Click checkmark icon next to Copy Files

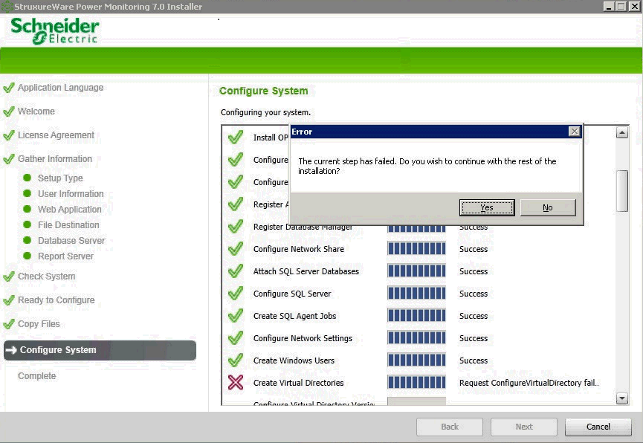click(x=9, y=325)
